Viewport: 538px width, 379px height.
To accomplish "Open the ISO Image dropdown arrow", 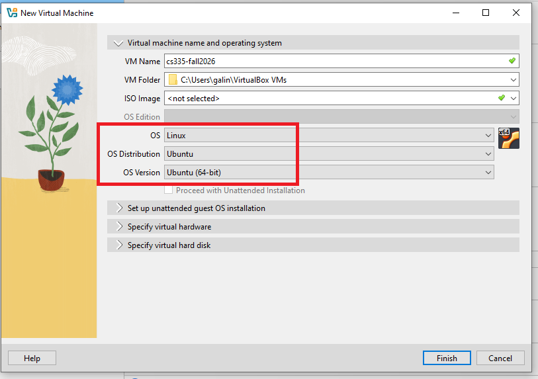I will (x=514, y=99).
